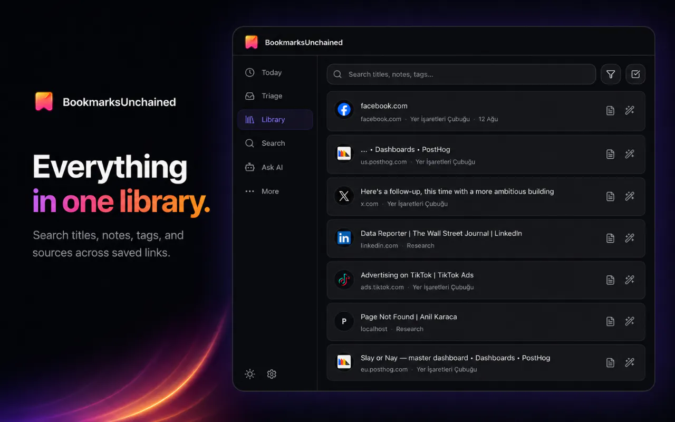Screen dimensions: 675x422
Task: Open 'Page Not Found | Anil Karaca' bookmark
Action: (x=409, y=316)
